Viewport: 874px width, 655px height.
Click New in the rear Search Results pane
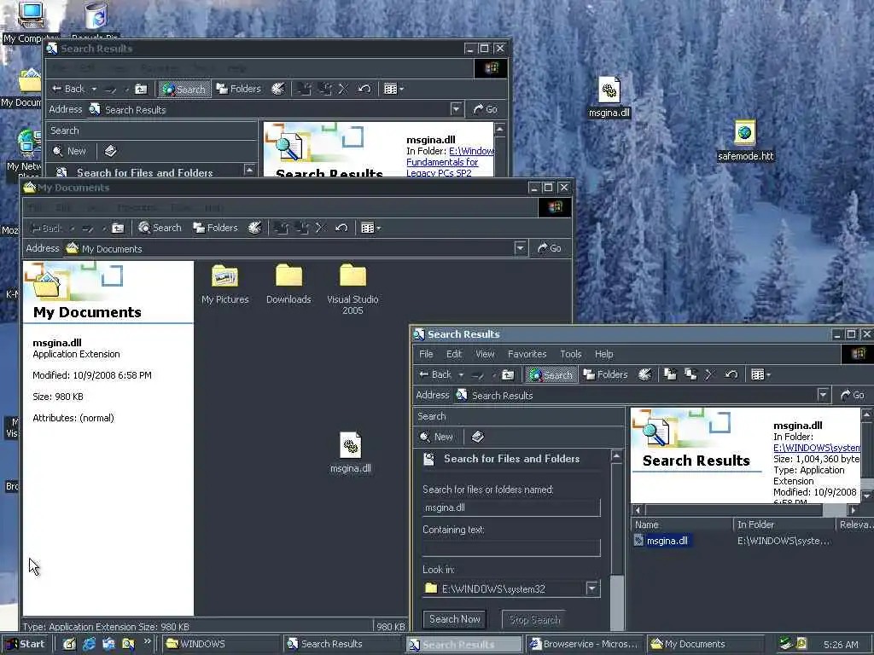click(x=70, y=151)
